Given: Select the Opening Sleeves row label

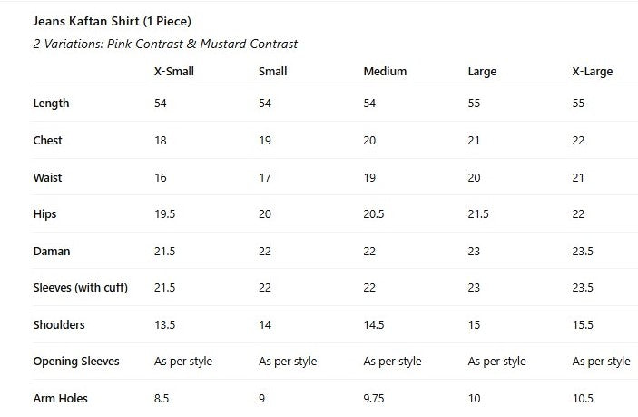Looking at the screenshot, I should [76, 362].
